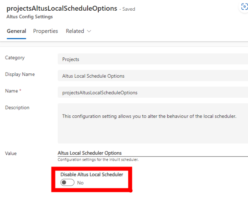The height and width of the screenshot is (203, 248).
Task: Click inside the Description text area
Action: click(153, 123)
